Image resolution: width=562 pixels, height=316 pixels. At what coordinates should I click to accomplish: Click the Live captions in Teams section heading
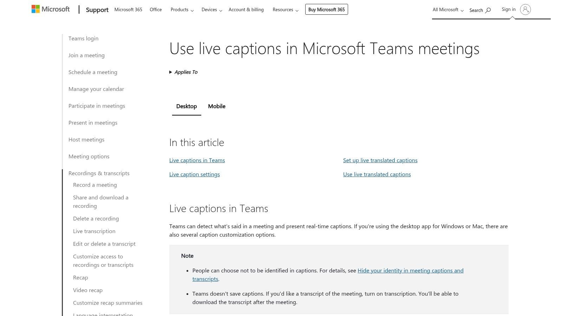[x=219, y=209]
